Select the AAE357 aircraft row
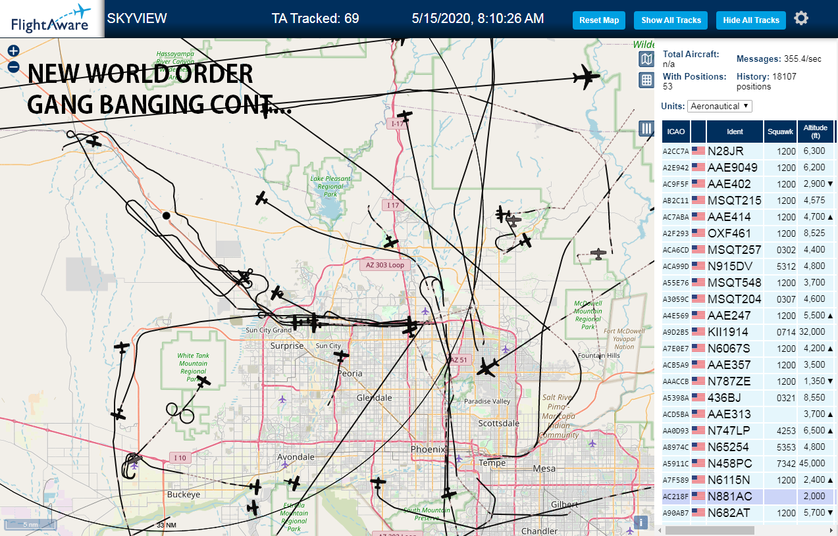 tap(748, 364)
